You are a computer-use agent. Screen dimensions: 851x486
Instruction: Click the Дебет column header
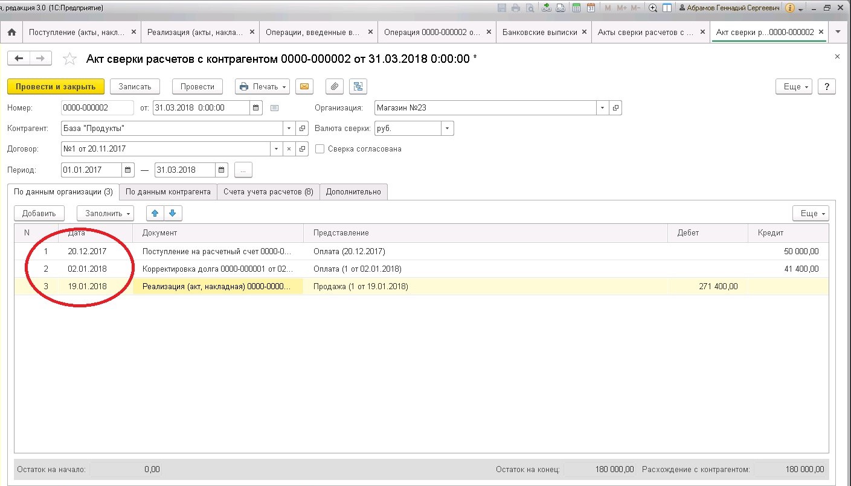pyautogui.click(x=708, y=233)
